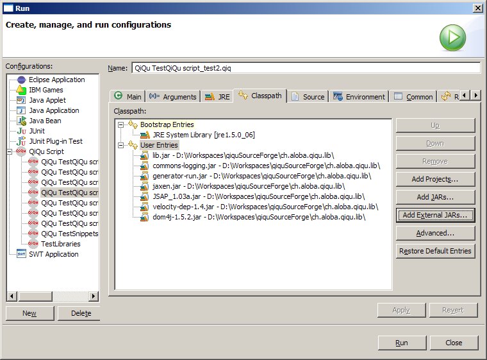The height and width of the screenshot is (360, 487).
Task: Click the velocity-dep-1.4.jar entry icon
Action: (144, 207)
